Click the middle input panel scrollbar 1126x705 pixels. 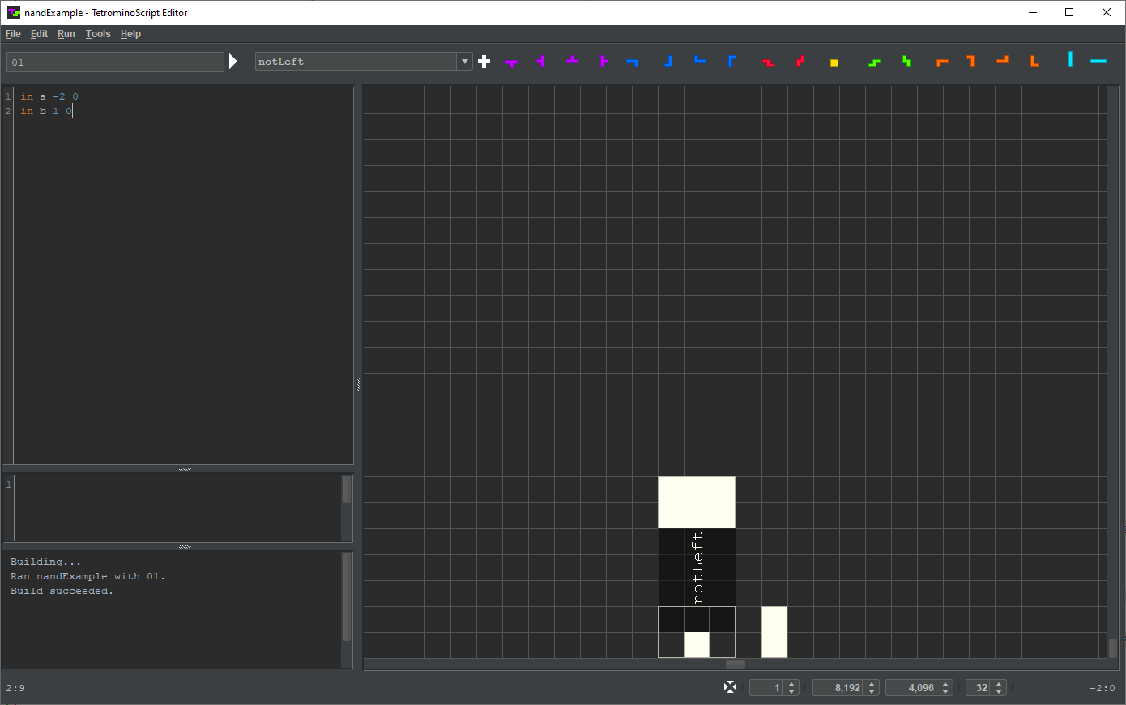point(347,489)
